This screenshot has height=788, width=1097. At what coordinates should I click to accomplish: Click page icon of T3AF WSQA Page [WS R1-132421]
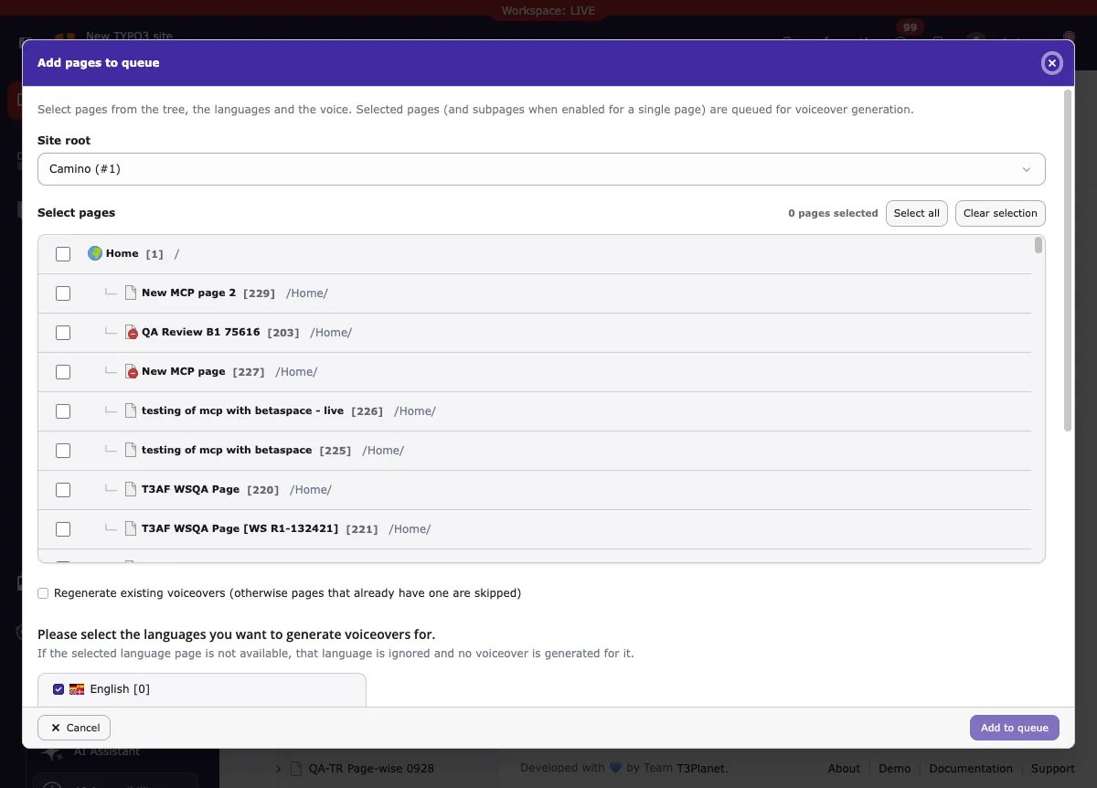click(131, 528)
